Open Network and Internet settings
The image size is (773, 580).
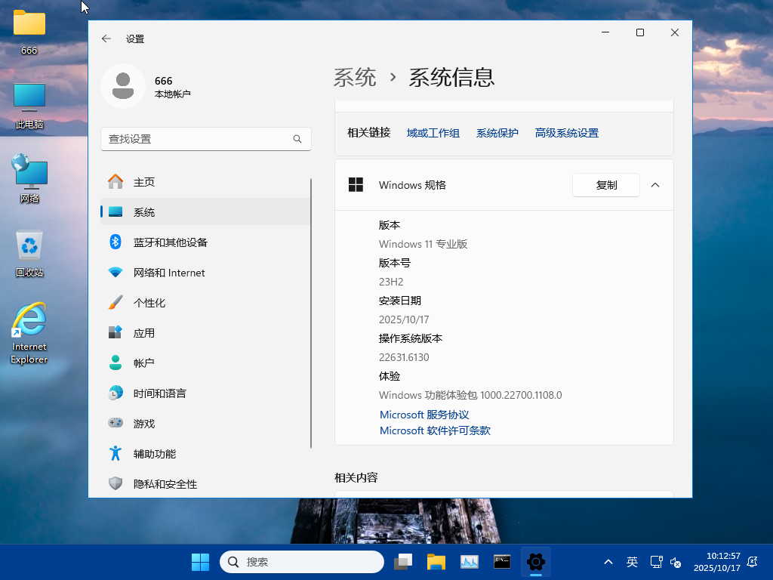[x=168, y=273]
